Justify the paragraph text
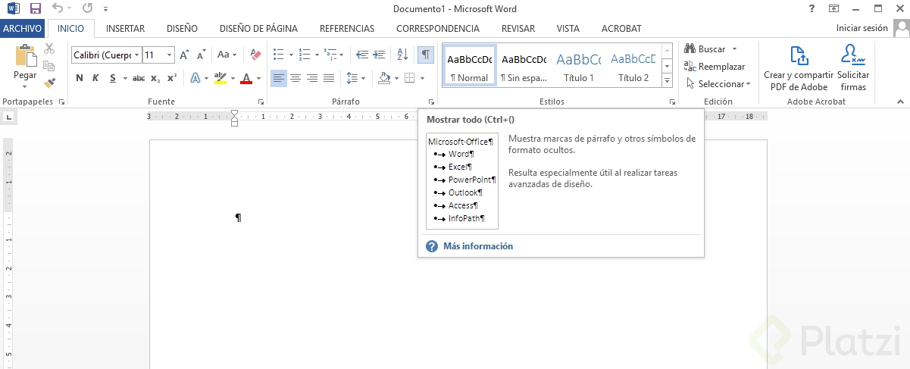The height and width of the screenshot is (369, 910). coord(329,78)
